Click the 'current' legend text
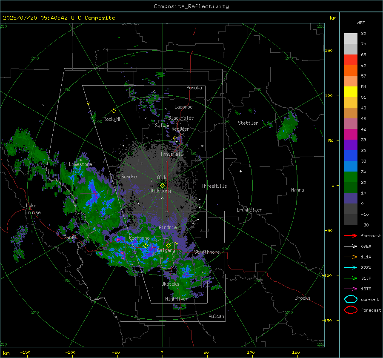 [x=370, y=299]
